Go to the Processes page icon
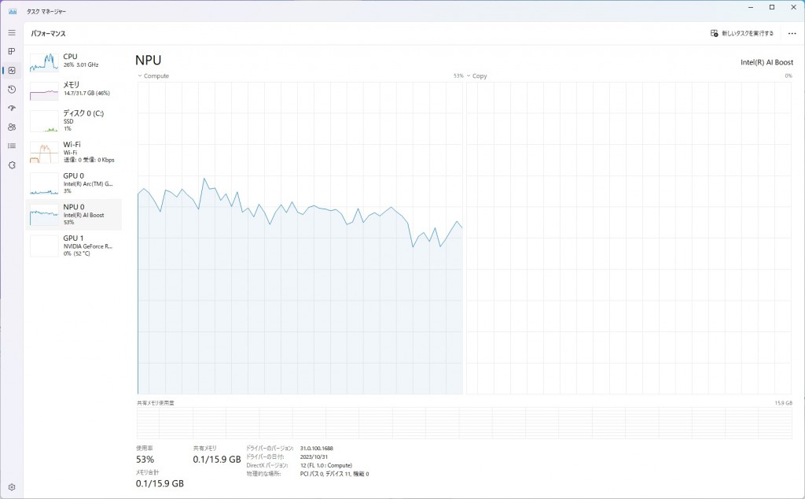 12,51
